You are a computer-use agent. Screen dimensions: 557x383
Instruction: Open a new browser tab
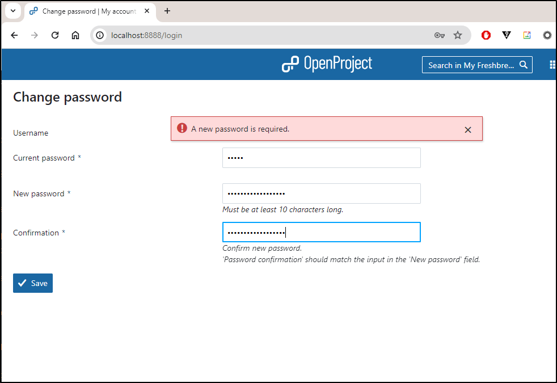167,11
